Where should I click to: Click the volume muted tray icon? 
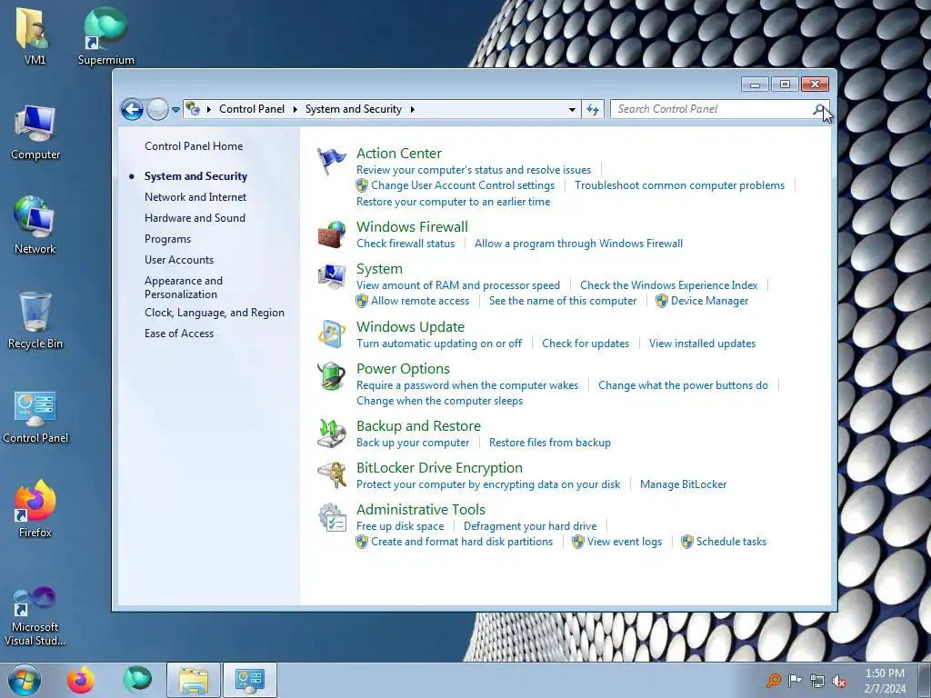[839, 681]
